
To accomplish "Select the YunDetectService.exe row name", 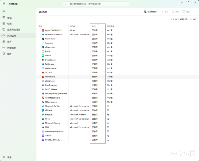I will (54, 132).
